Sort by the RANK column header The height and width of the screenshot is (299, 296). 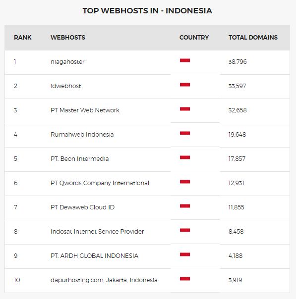tap(22, 38)
